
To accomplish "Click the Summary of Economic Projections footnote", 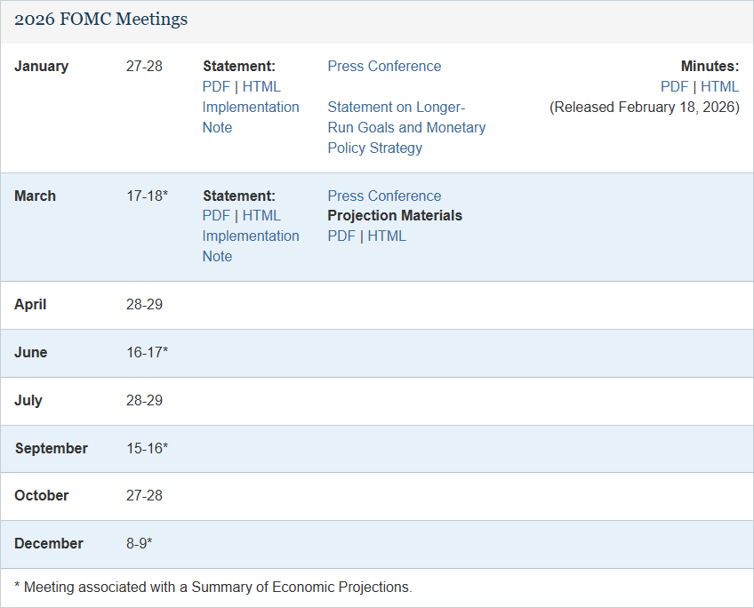I will pyautogui.click(x=213, y=588).
